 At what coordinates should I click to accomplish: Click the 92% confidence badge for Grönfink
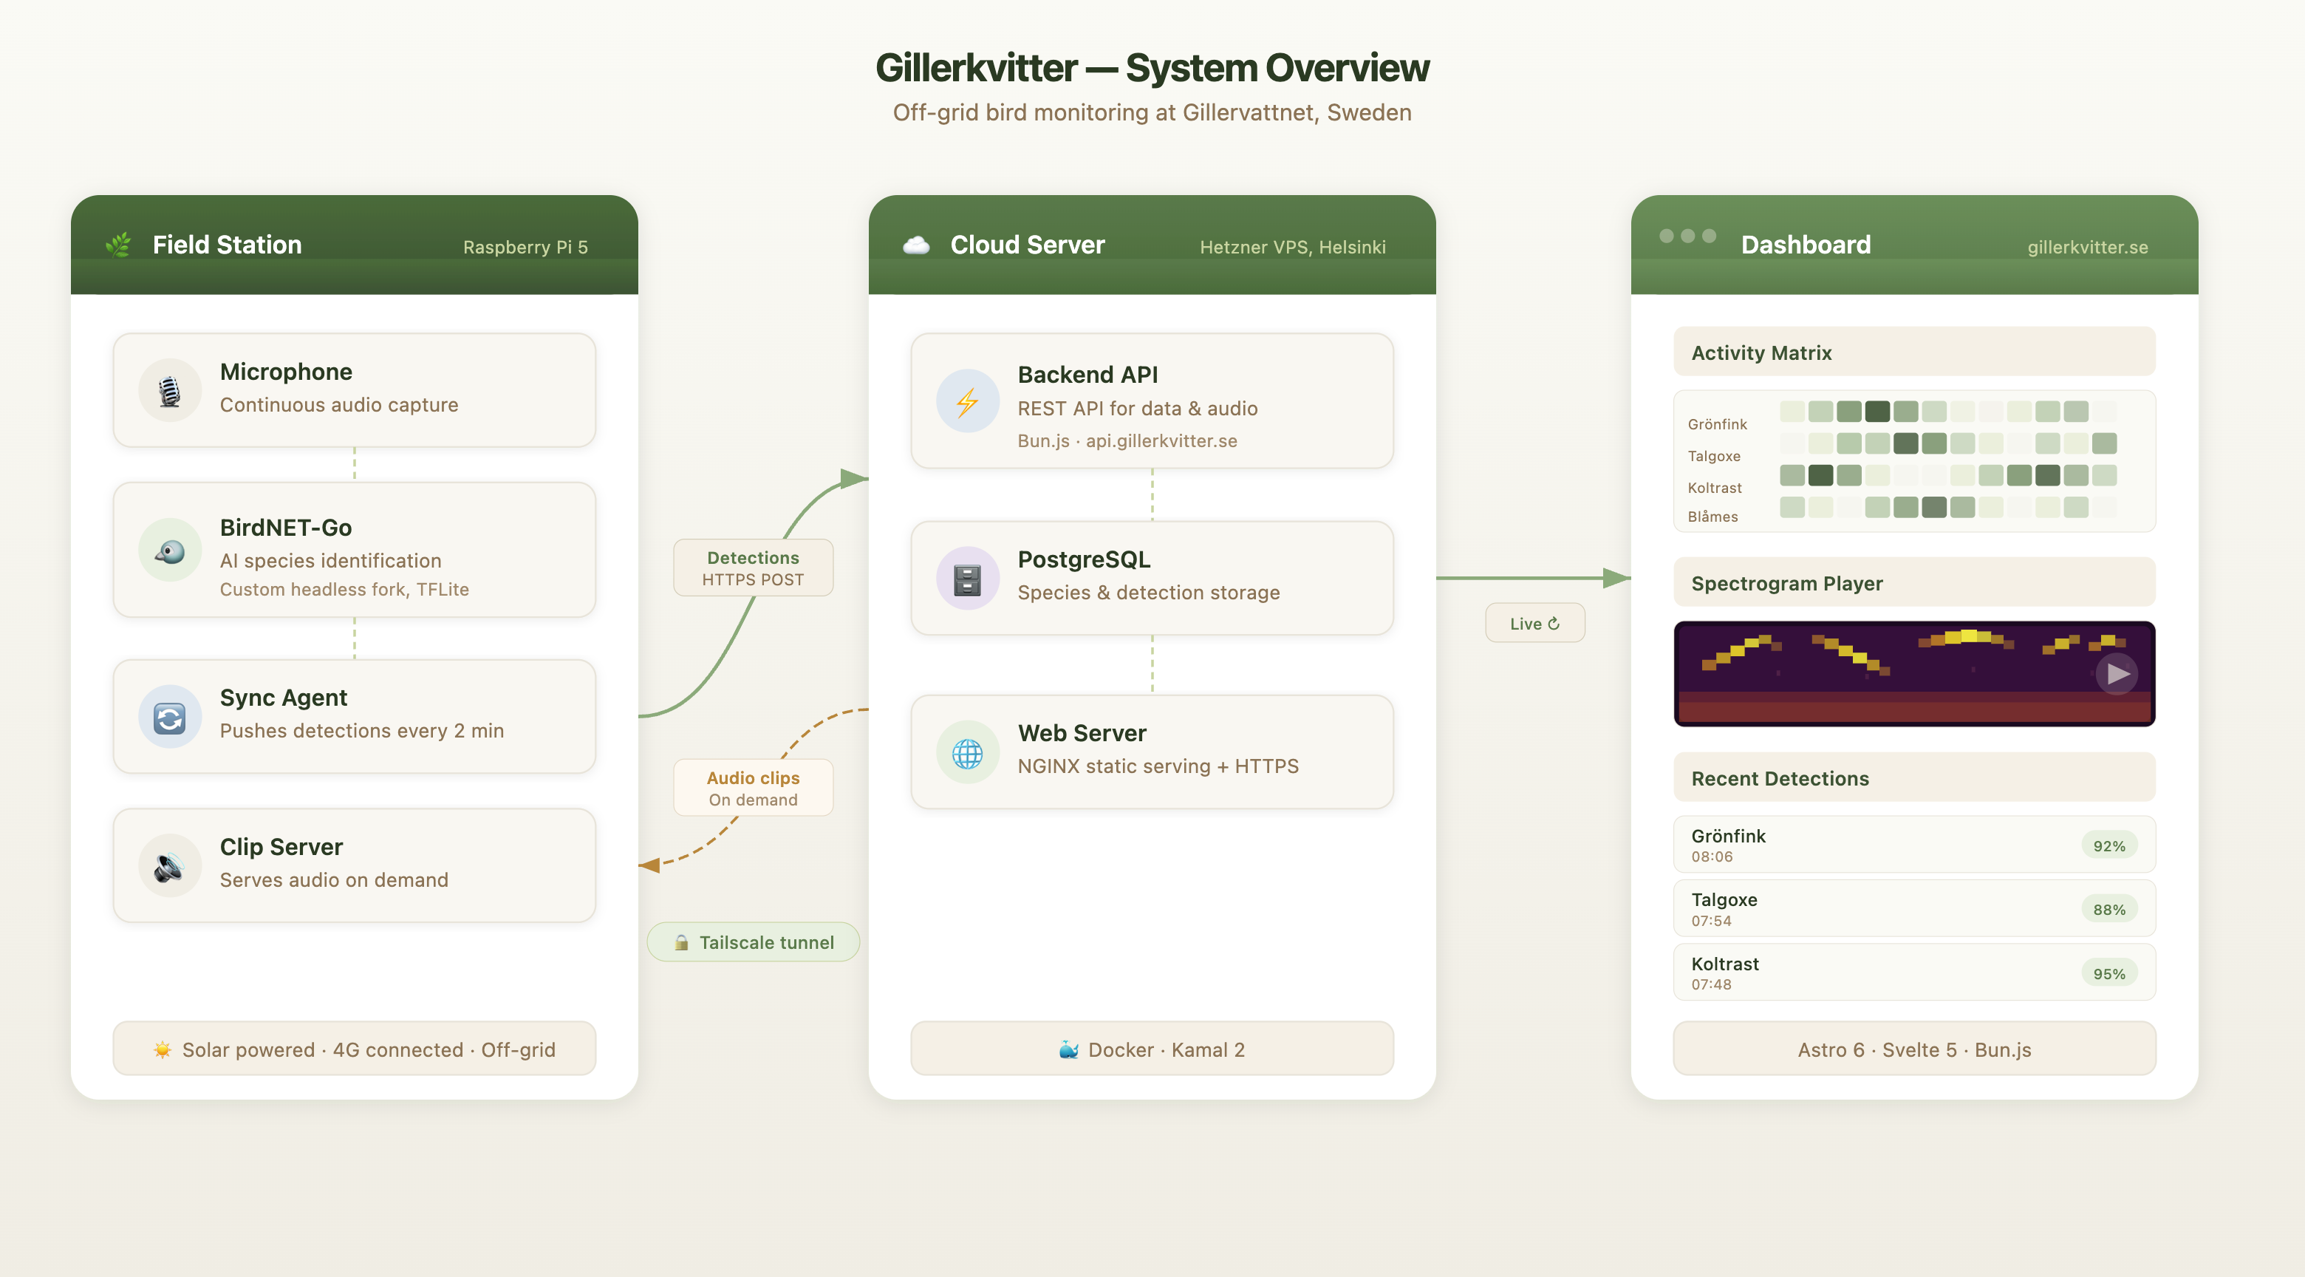click(x=2111, y=844)
